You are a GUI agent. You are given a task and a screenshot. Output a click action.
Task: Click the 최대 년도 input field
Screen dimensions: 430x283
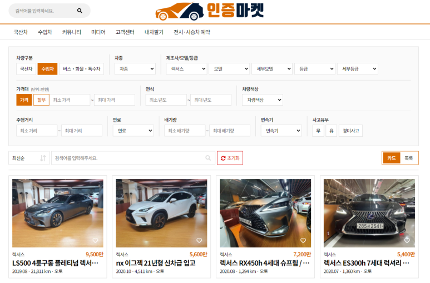click(x=211, y=100)
